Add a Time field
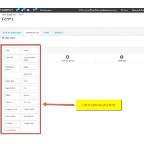 [x=30, y=81]
